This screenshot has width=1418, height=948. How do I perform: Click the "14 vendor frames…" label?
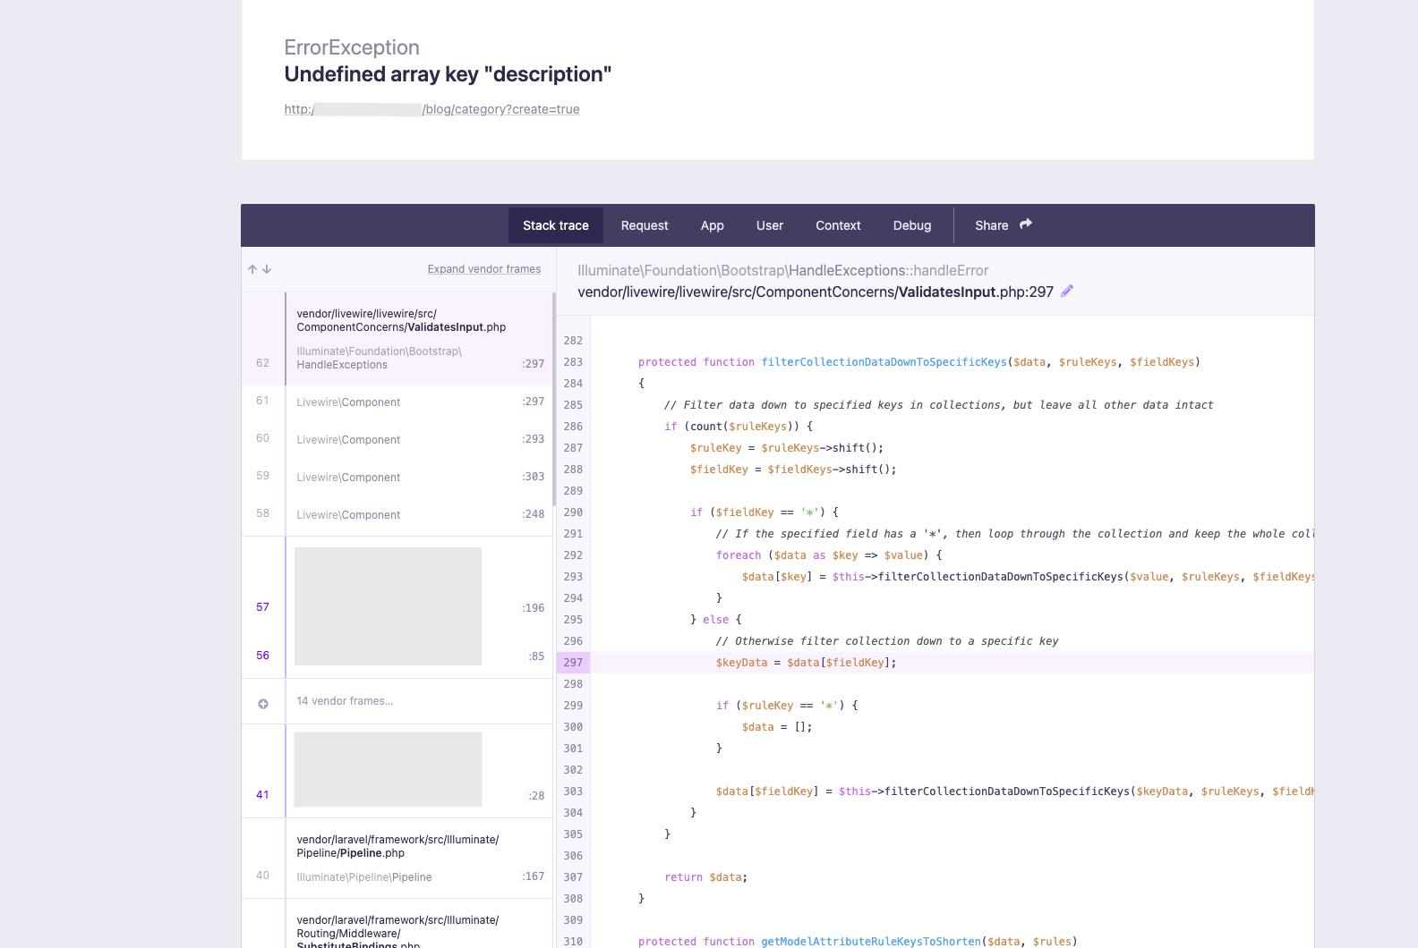click(345, 701)
